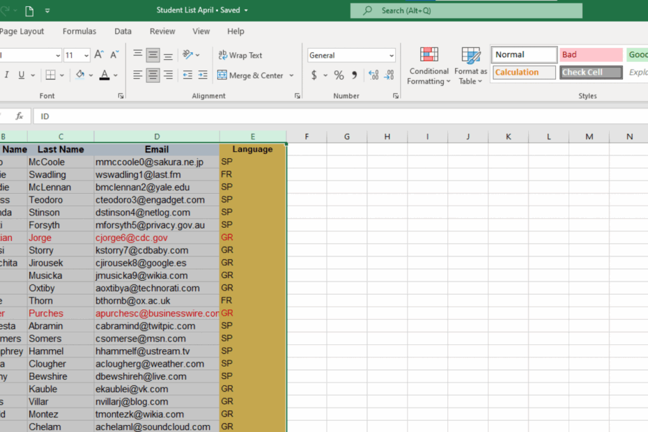Open Format as Table menu

[x=470, y=65]
